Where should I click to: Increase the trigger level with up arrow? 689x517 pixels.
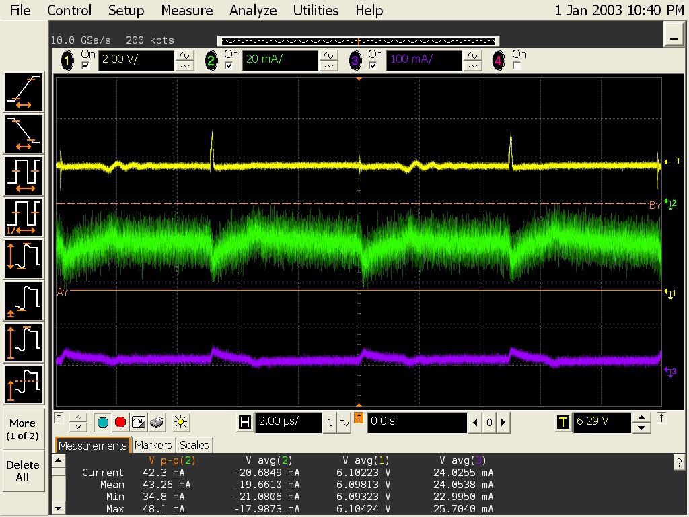click(643, 418)
